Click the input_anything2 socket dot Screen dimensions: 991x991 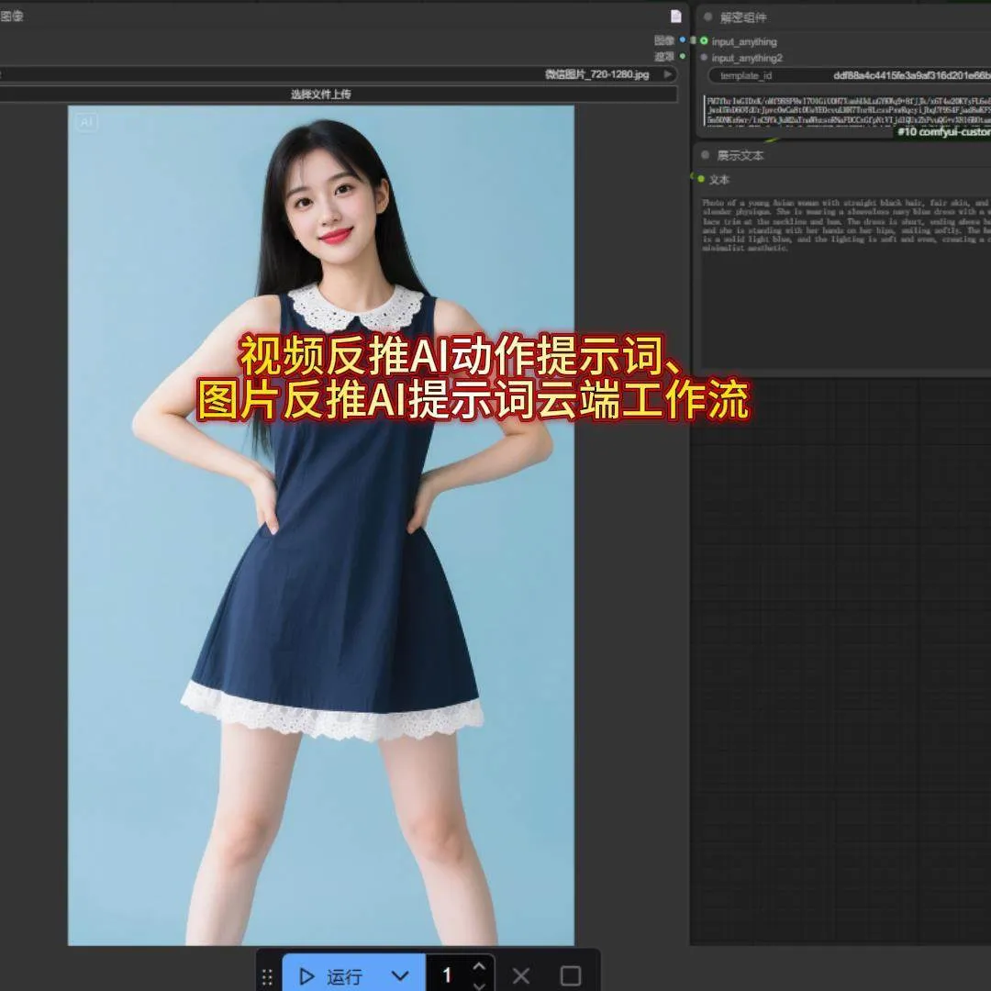coord(703,55)
